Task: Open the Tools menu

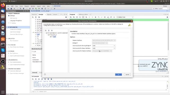Action: click(x=21, y=6)
